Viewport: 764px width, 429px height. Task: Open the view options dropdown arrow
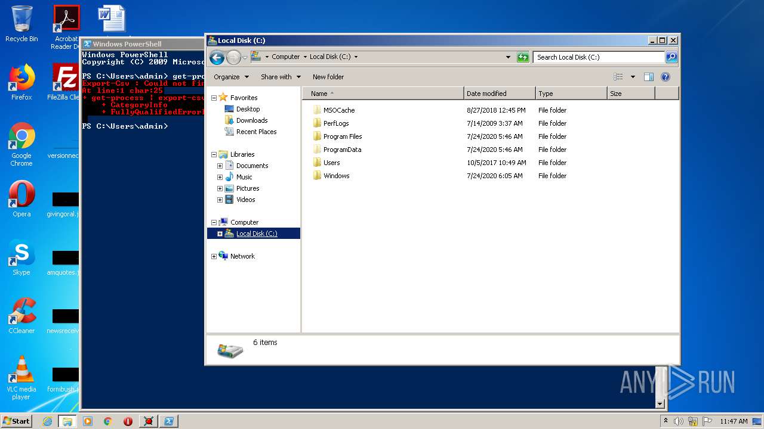633,77
